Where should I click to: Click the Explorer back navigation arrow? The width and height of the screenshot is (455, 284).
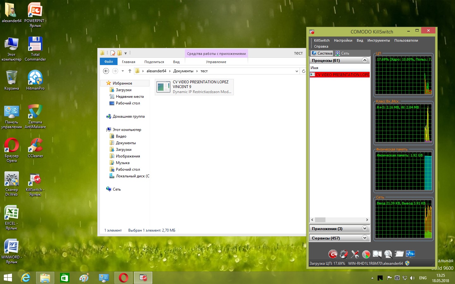tap(106, 71)
